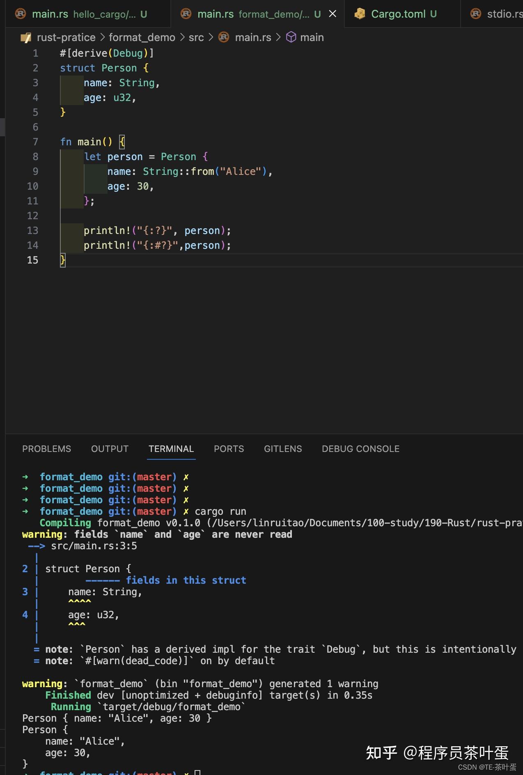Image resolution: width=523 pixels, height=775 pixels.
Task: Click the Rust icon on stdio.rs tab
Action: (475, 14)
